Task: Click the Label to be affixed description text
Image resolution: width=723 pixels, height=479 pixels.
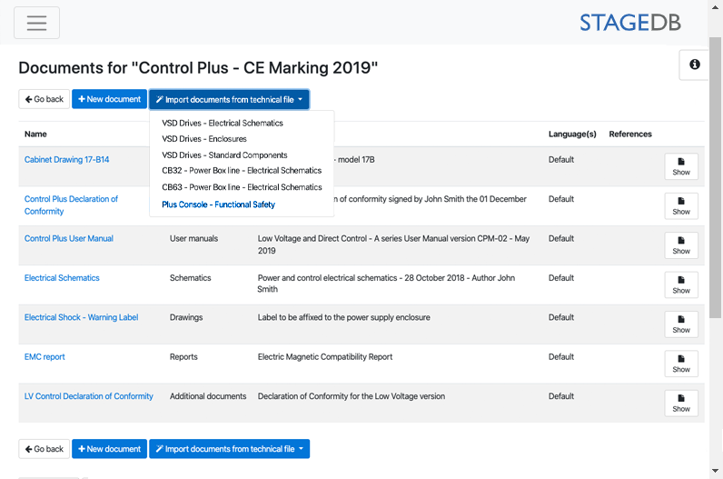Action: pyautogui.click(x=344, y=317)
